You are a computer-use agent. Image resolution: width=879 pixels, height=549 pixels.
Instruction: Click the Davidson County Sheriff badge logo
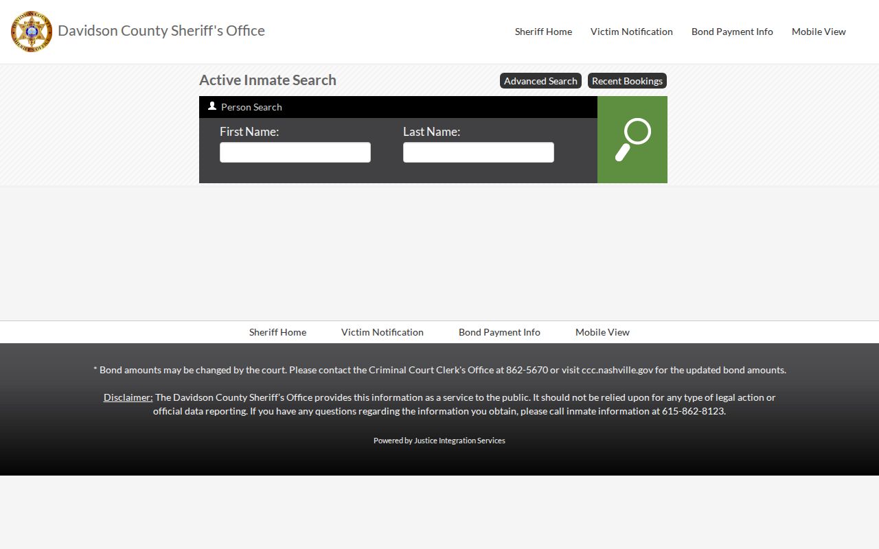(x=32, y=32)
